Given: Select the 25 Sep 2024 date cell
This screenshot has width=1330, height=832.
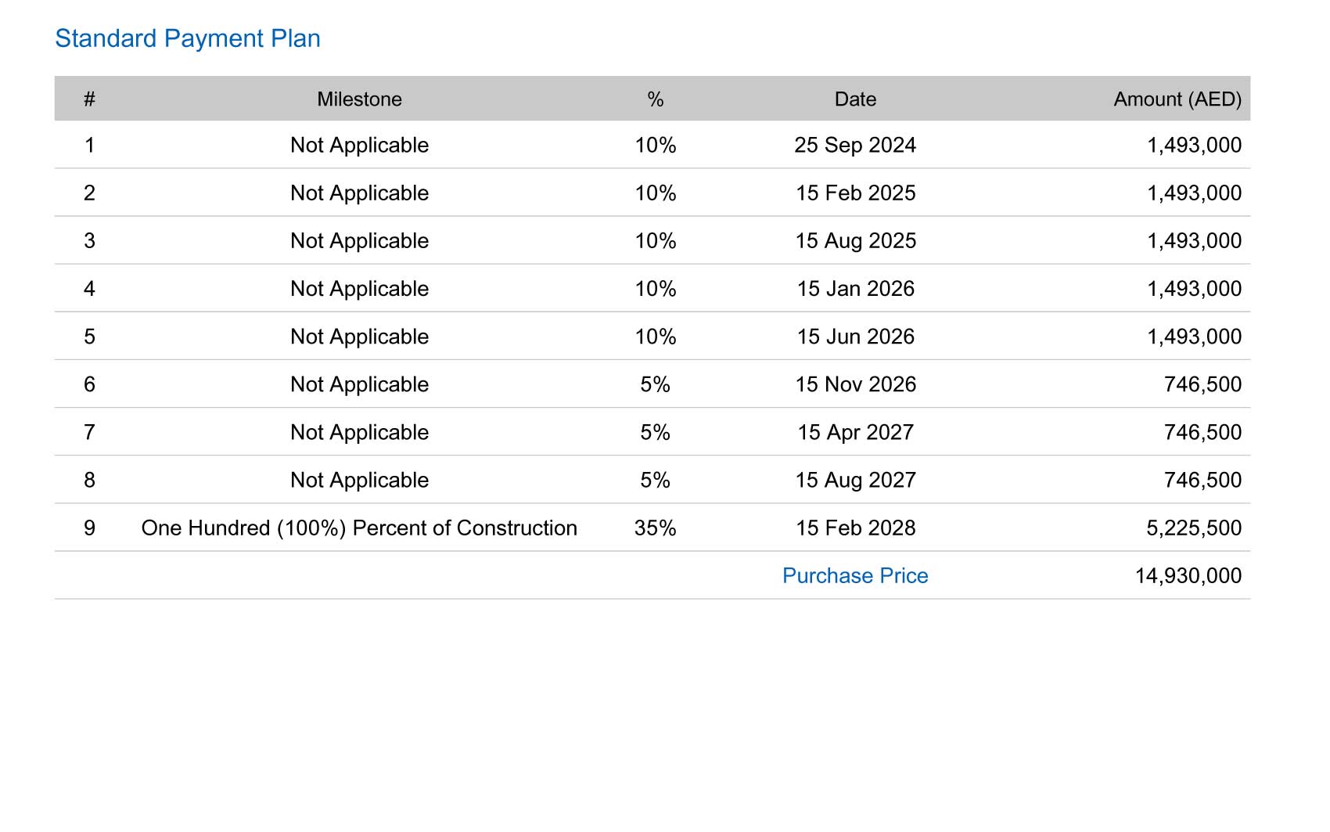Looking at the screenshot, I should pos(855,145).
